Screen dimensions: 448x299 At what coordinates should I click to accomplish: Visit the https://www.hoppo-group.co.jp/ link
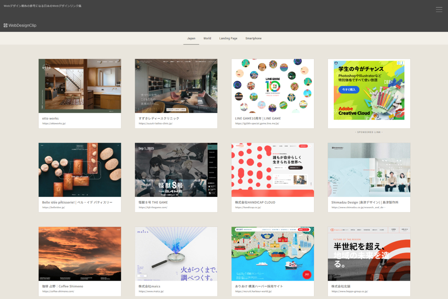(x=349, y=292)
